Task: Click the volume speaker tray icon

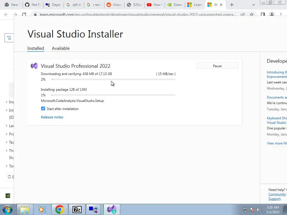Action: click(x=259, y=210)
